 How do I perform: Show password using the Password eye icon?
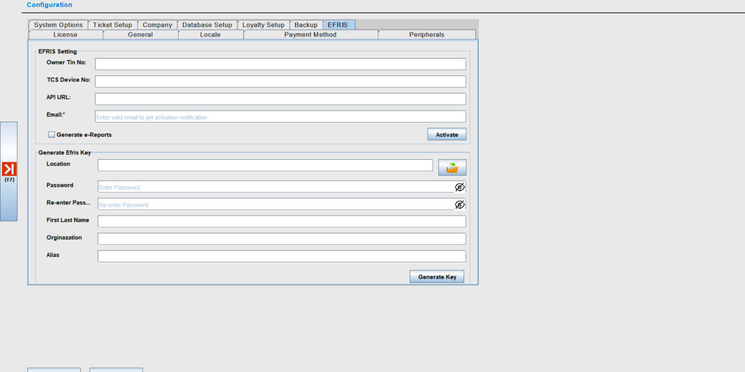click(460, 187)
